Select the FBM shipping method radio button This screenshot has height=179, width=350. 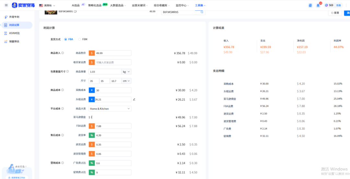tap(80, 39)
